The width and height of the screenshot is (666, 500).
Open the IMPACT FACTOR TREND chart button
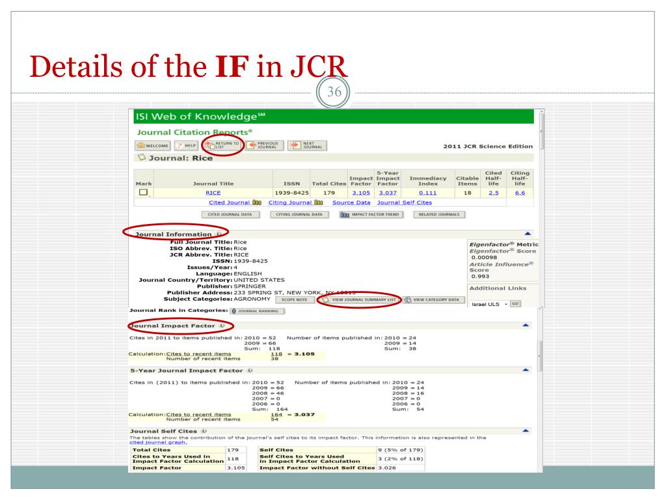[371, 215]
